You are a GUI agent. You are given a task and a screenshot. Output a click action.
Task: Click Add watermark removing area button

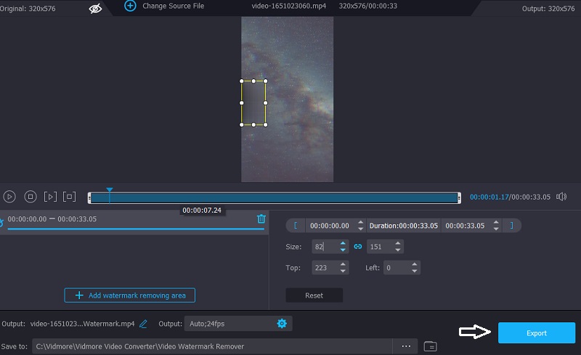(x=130, y=295)
